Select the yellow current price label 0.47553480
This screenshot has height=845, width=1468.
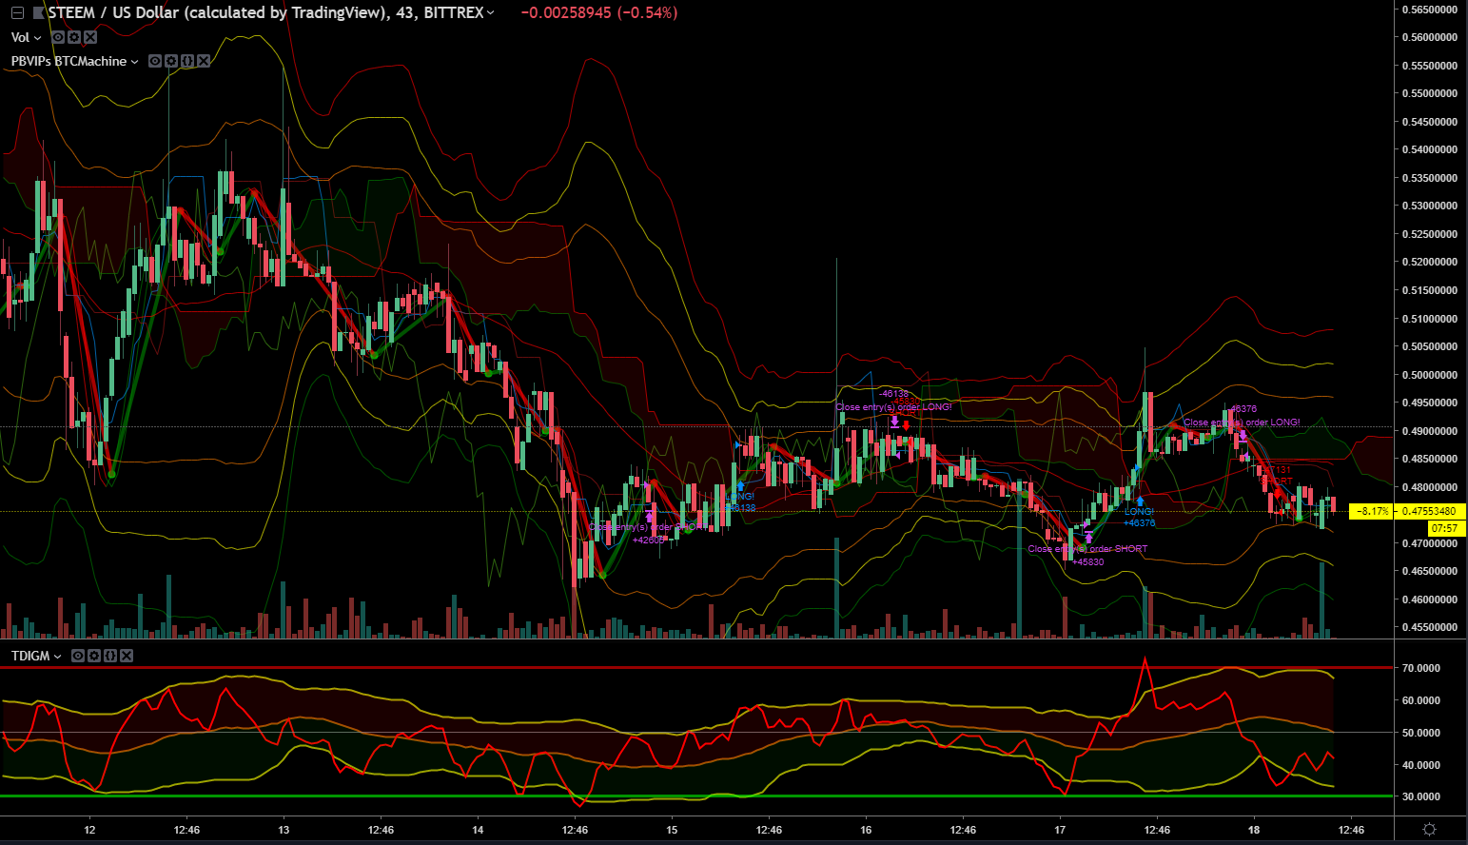point(1430,512)
